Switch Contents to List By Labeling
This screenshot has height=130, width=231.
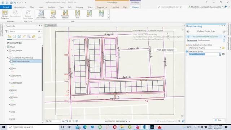click(34, 36)
